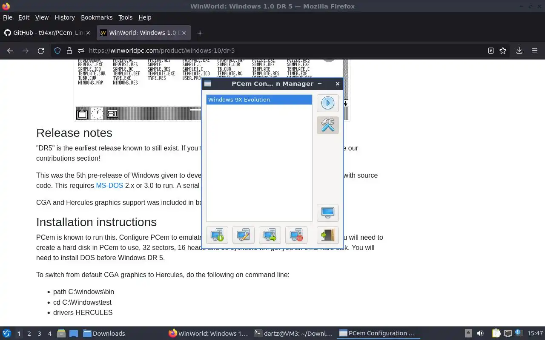Click the monitor icon button in PCem Manager
545x340 pixels.
327,213
